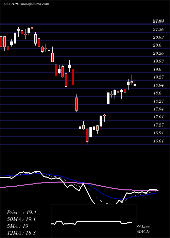Click the 18.94 price axis label

tap(158, 85)
